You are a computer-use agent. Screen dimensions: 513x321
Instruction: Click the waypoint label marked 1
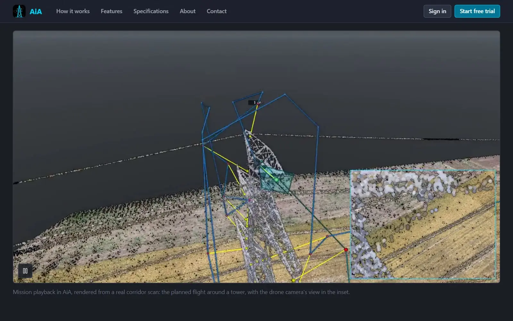[255, 103]
